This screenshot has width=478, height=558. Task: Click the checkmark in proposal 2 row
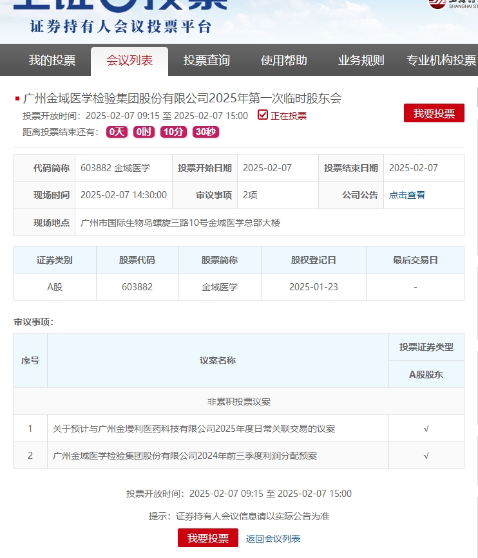pos(426,456)
